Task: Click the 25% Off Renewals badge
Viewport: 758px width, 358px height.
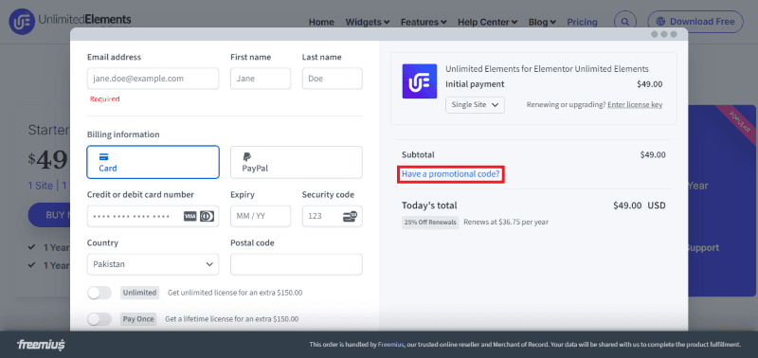Action: pos(430,223)
